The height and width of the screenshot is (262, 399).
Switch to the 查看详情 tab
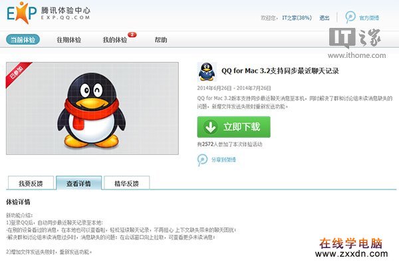point(78,183)
